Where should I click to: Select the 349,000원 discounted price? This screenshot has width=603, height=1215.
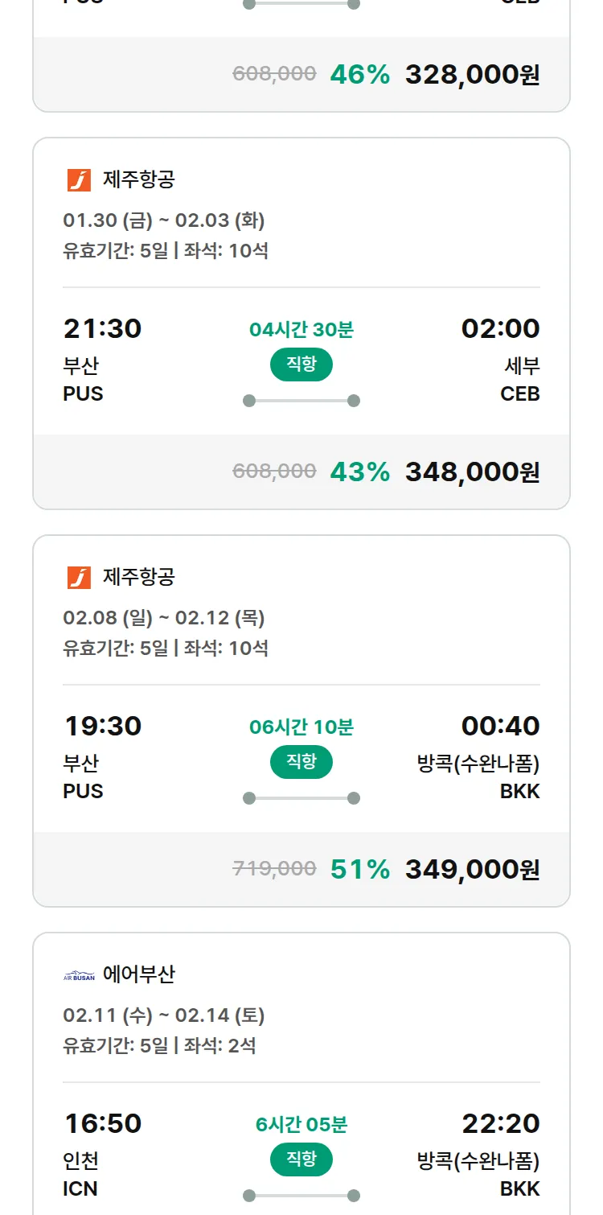[472, 869]
